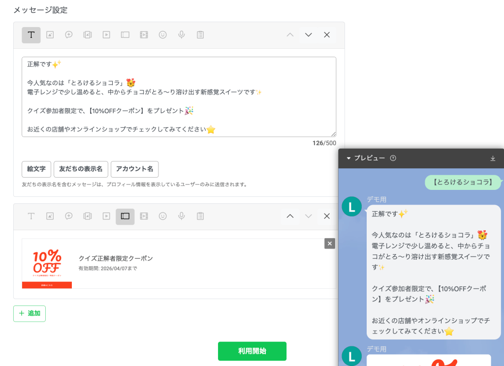This screenshot has height=366, width=504.
Task: Add a new message block via 追加
Action: tap(29, 313)
